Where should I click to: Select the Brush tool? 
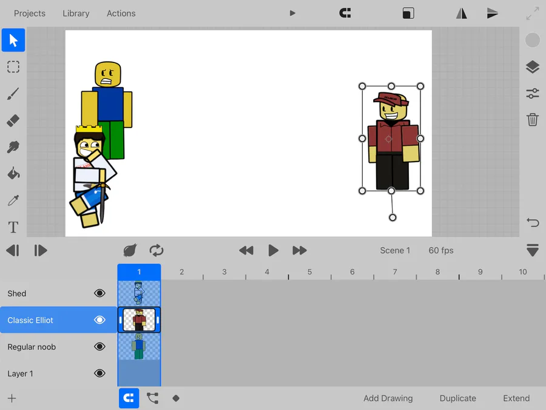[x=13, y=94]
